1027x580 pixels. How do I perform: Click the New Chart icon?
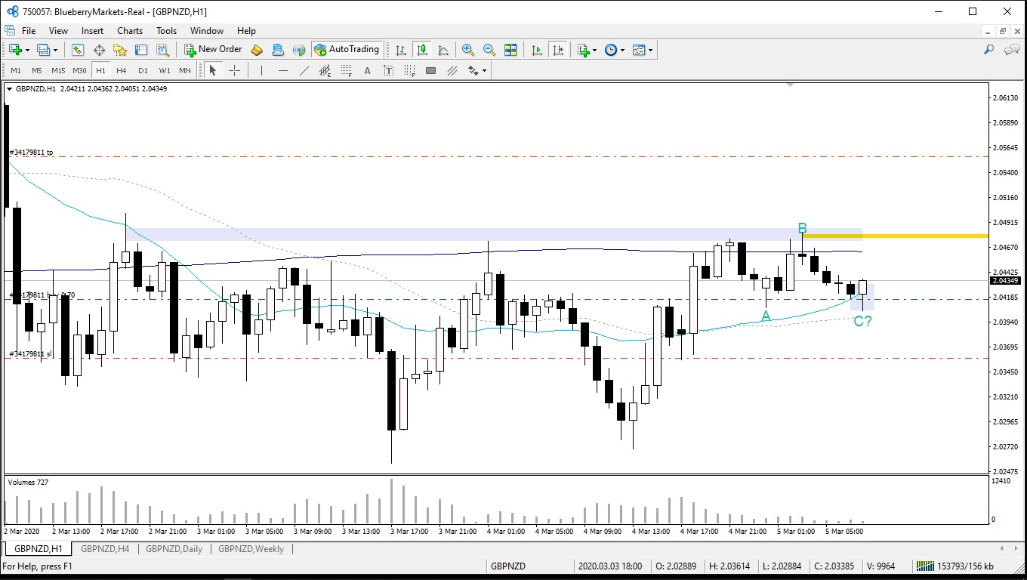coord(15,50)
